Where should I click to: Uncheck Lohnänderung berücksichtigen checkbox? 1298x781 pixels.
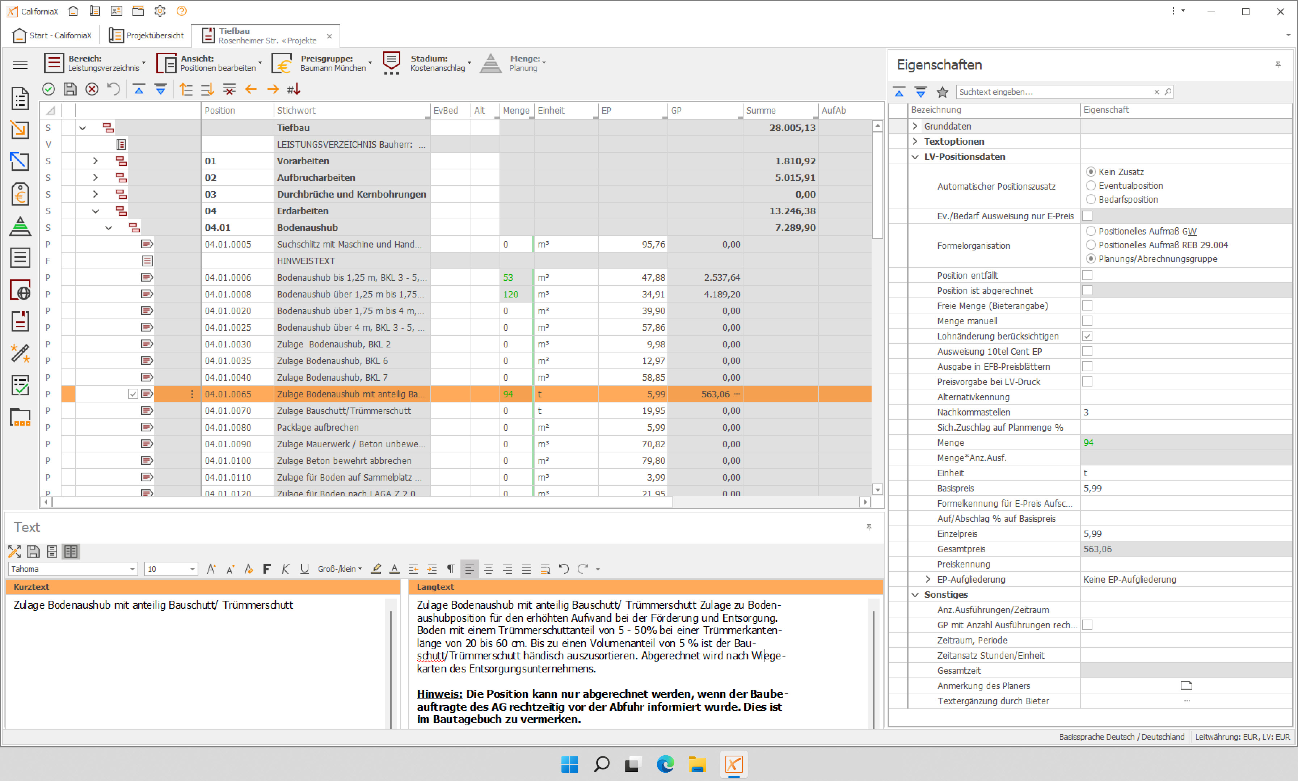click(1087, 336)
